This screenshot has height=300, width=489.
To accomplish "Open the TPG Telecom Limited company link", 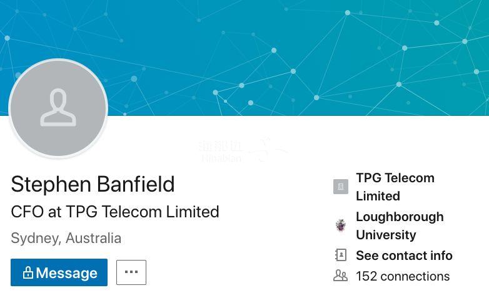I will point(395,187).
